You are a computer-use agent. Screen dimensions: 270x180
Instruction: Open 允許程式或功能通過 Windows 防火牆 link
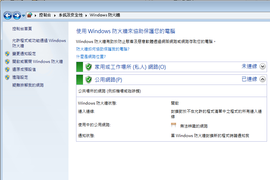click(39, 43)
